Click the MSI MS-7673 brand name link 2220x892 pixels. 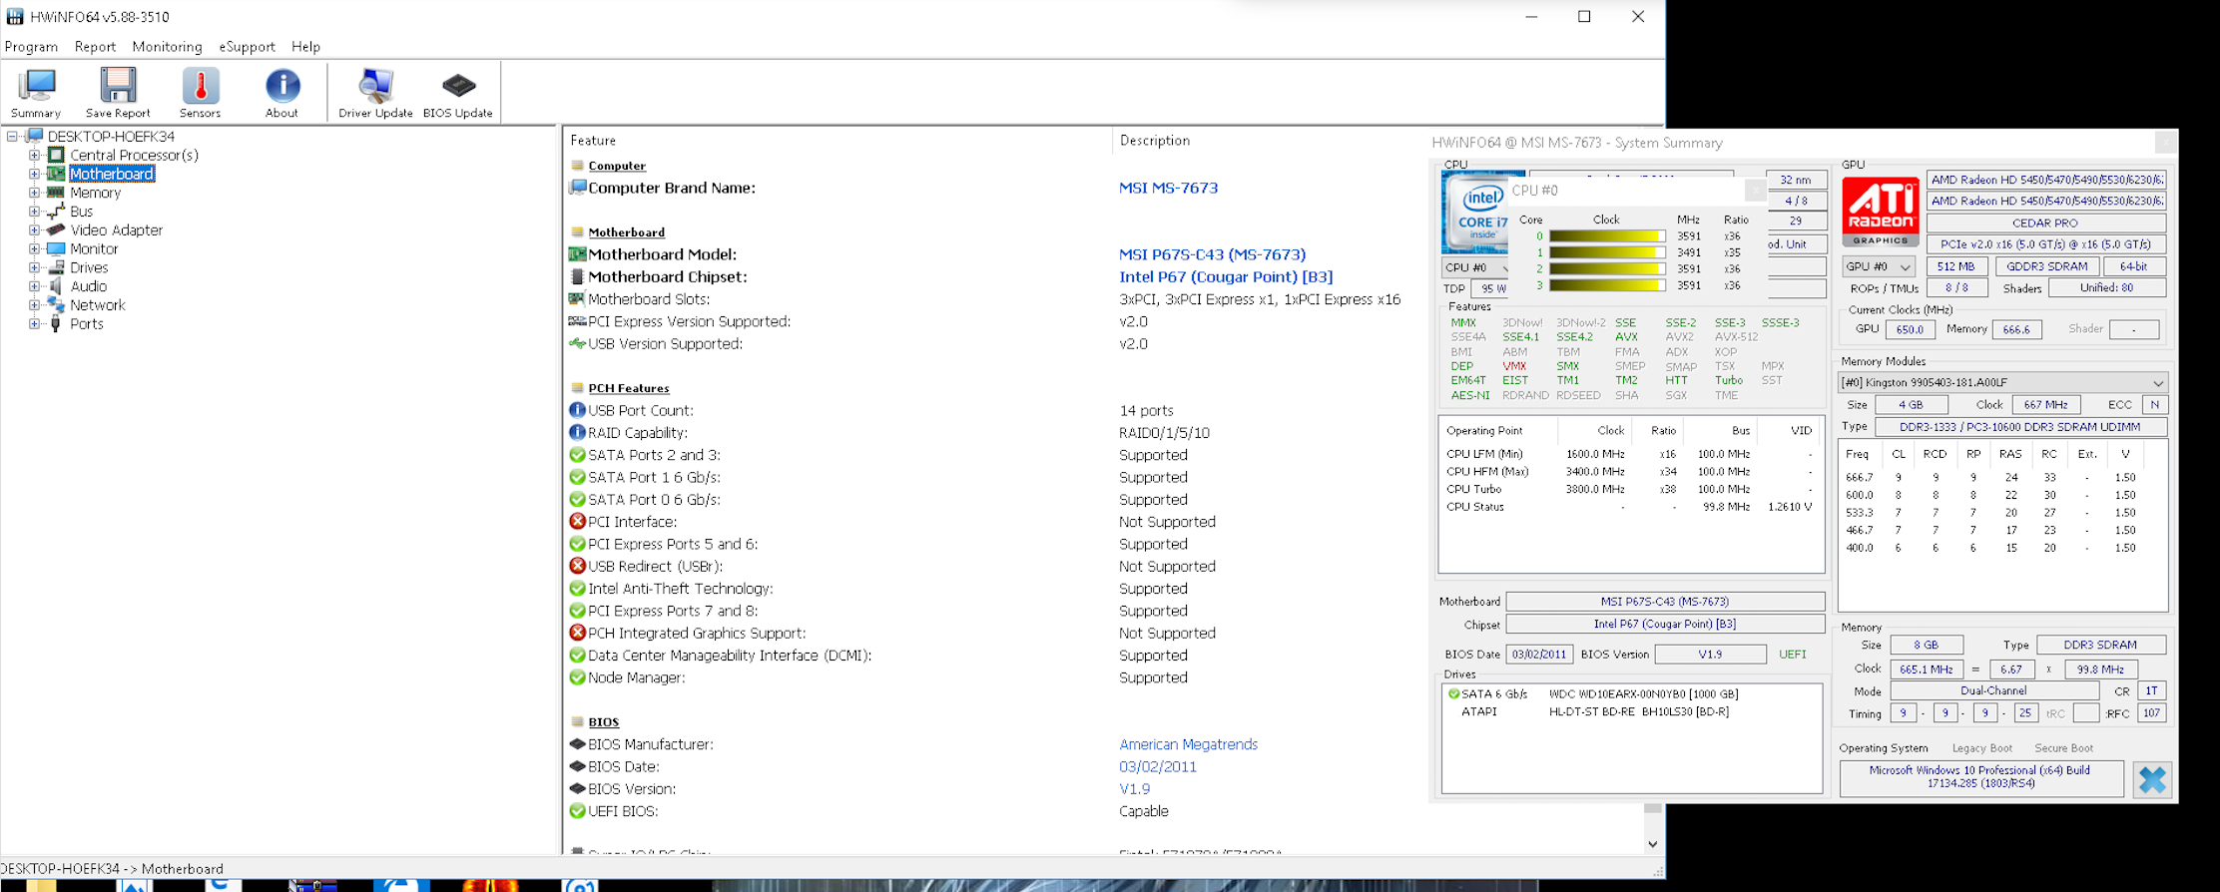pyautogui.click(x=1168, y=188)
